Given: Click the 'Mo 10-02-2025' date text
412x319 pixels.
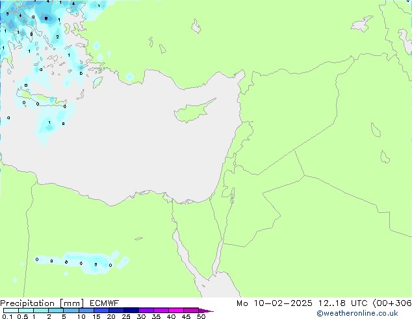Looking at the screenshot, I should 274,303.
